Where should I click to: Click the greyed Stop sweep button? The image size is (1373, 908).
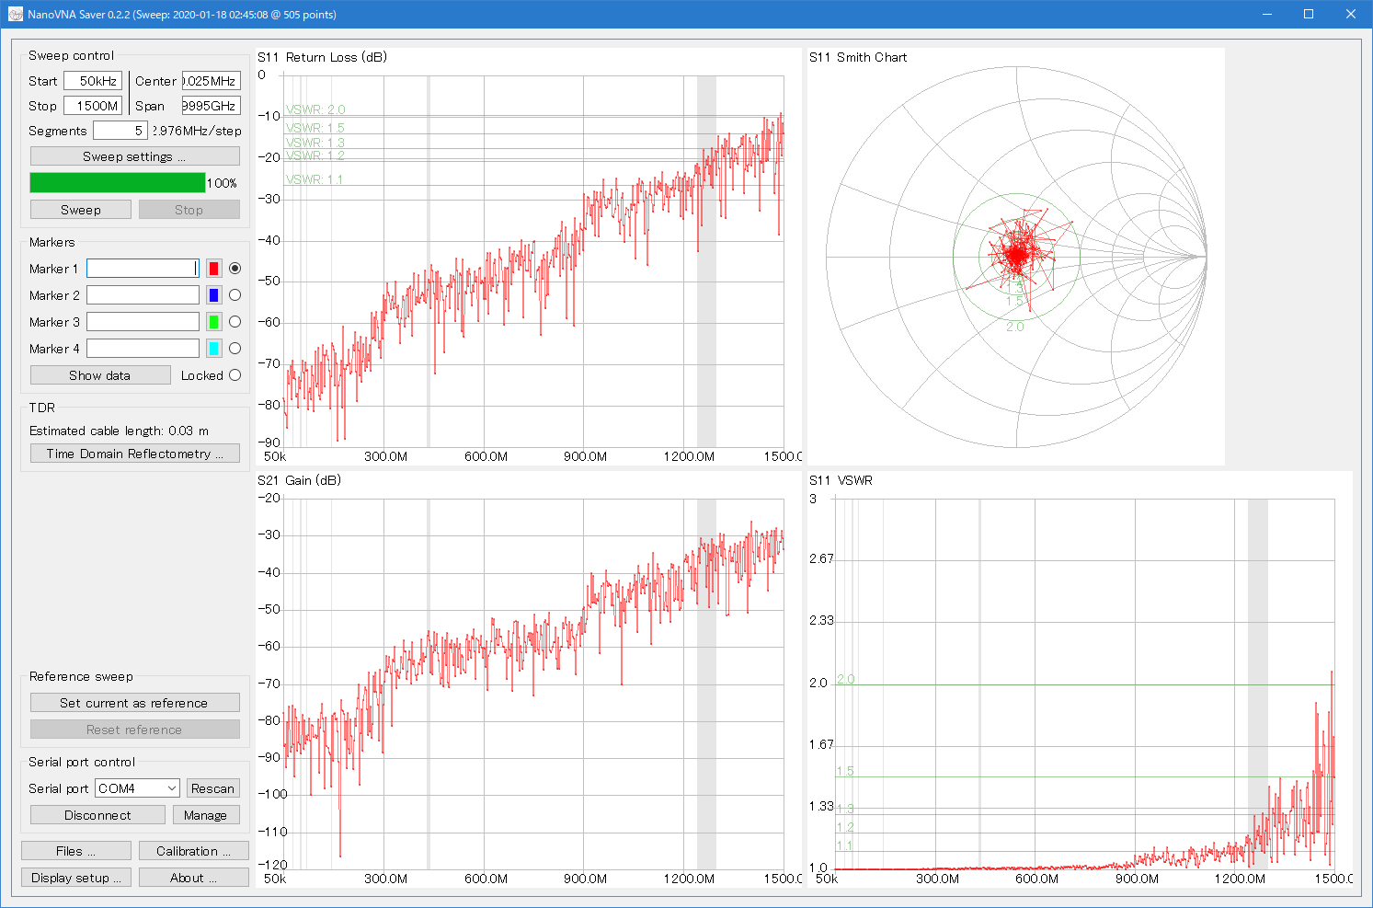click(189, 210)
